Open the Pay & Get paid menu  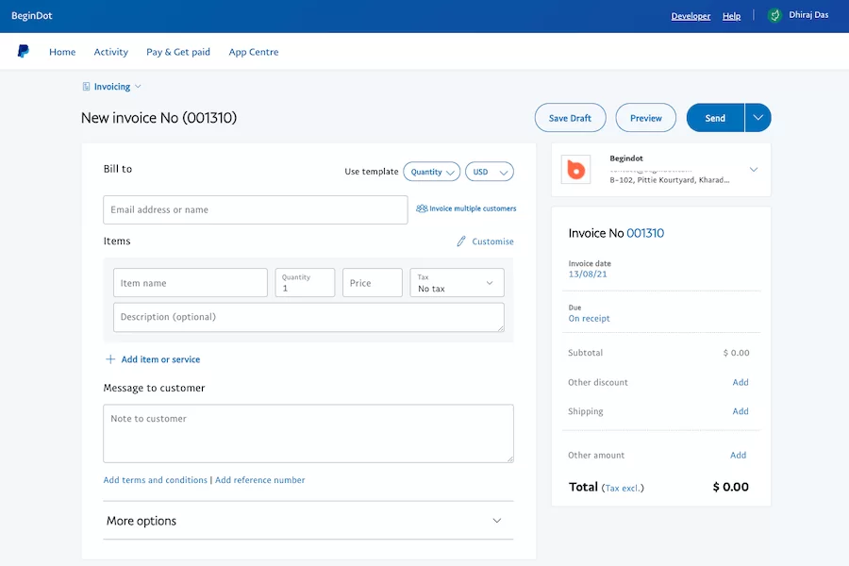pos(178,52)
